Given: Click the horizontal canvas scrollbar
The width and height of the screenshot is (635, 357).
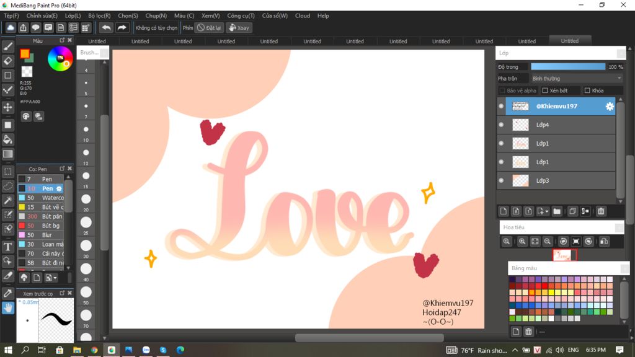Looking at the screenshot, I should click(x=370, y=338).
